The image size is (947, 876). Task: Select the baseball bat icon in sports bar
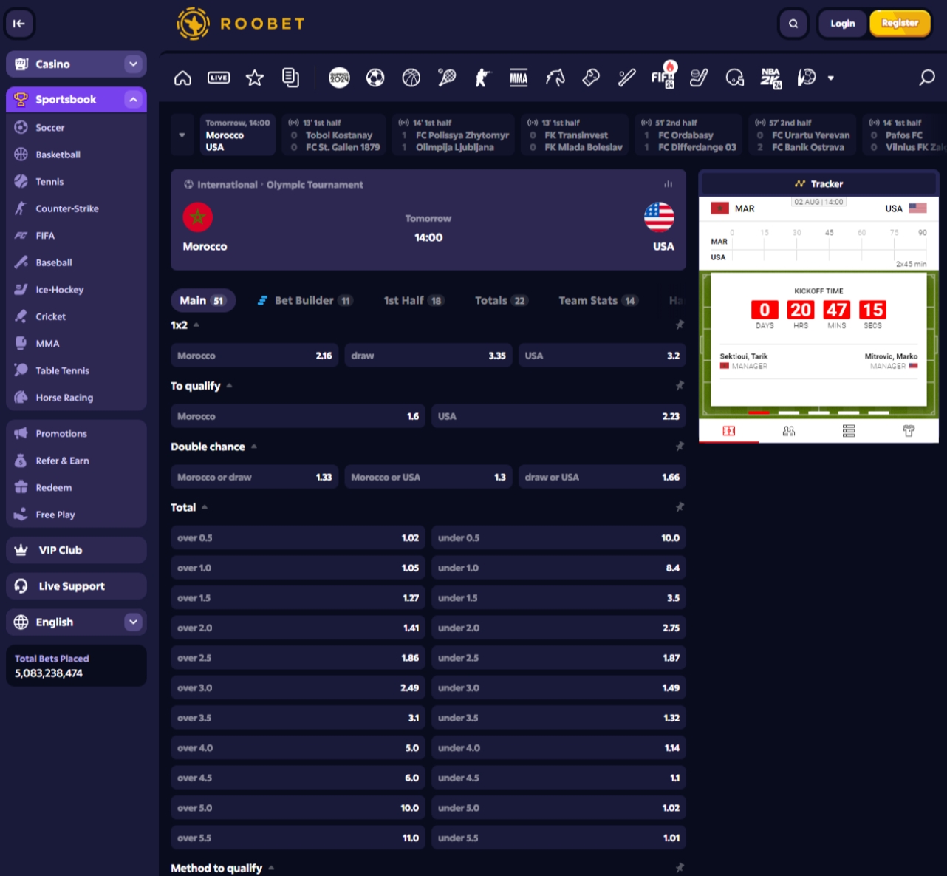(627, 78)
